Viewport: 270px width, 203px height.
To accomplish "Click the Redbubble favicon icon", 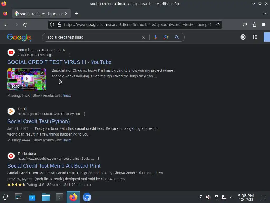I will [x=11, y=156].
